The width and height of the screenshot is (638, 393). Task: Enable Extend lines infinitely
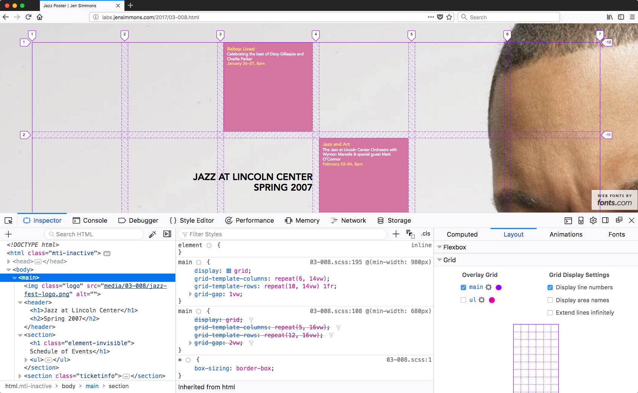click(x=550, y=313)
